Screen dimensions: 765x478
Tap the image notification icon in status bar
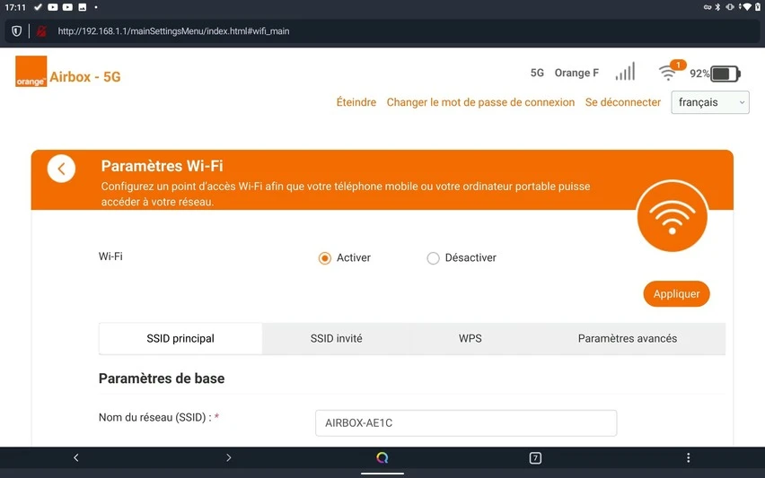(x=83, y=7)
